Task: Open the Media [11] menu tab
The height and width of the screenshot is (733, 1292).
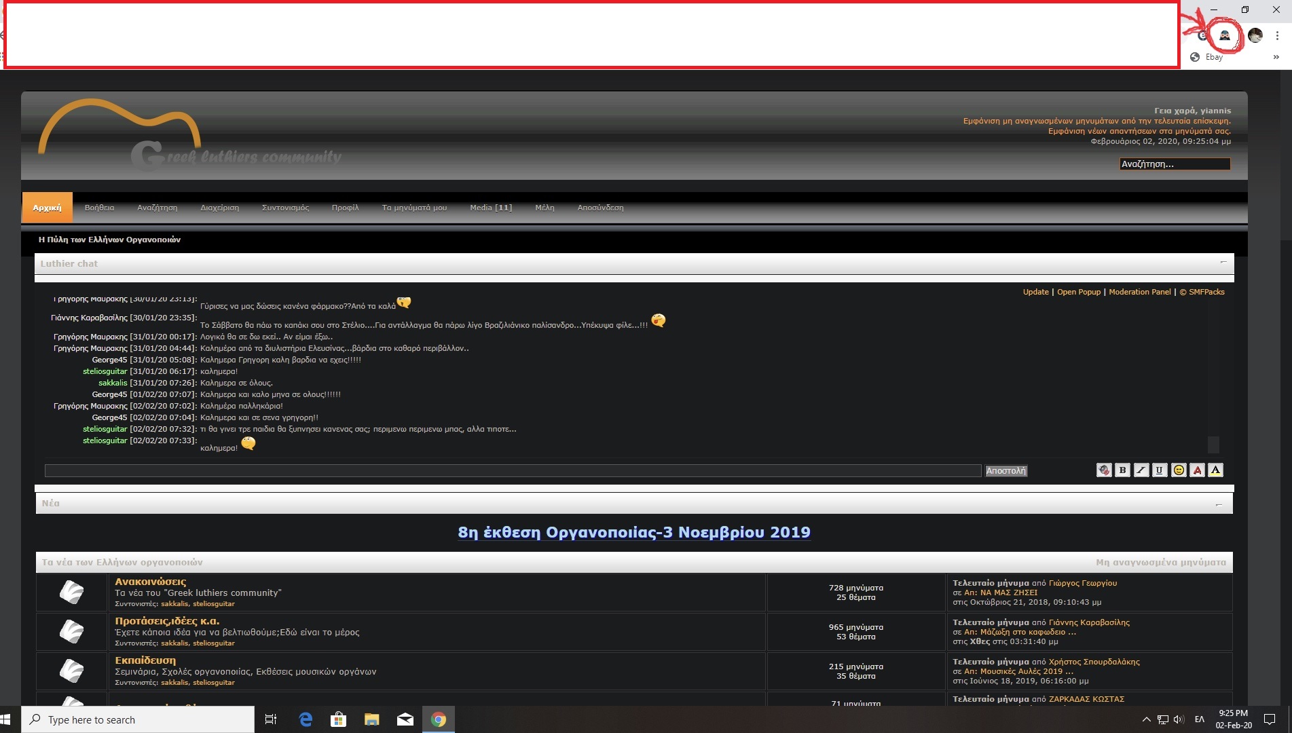Action: (491, 208)
